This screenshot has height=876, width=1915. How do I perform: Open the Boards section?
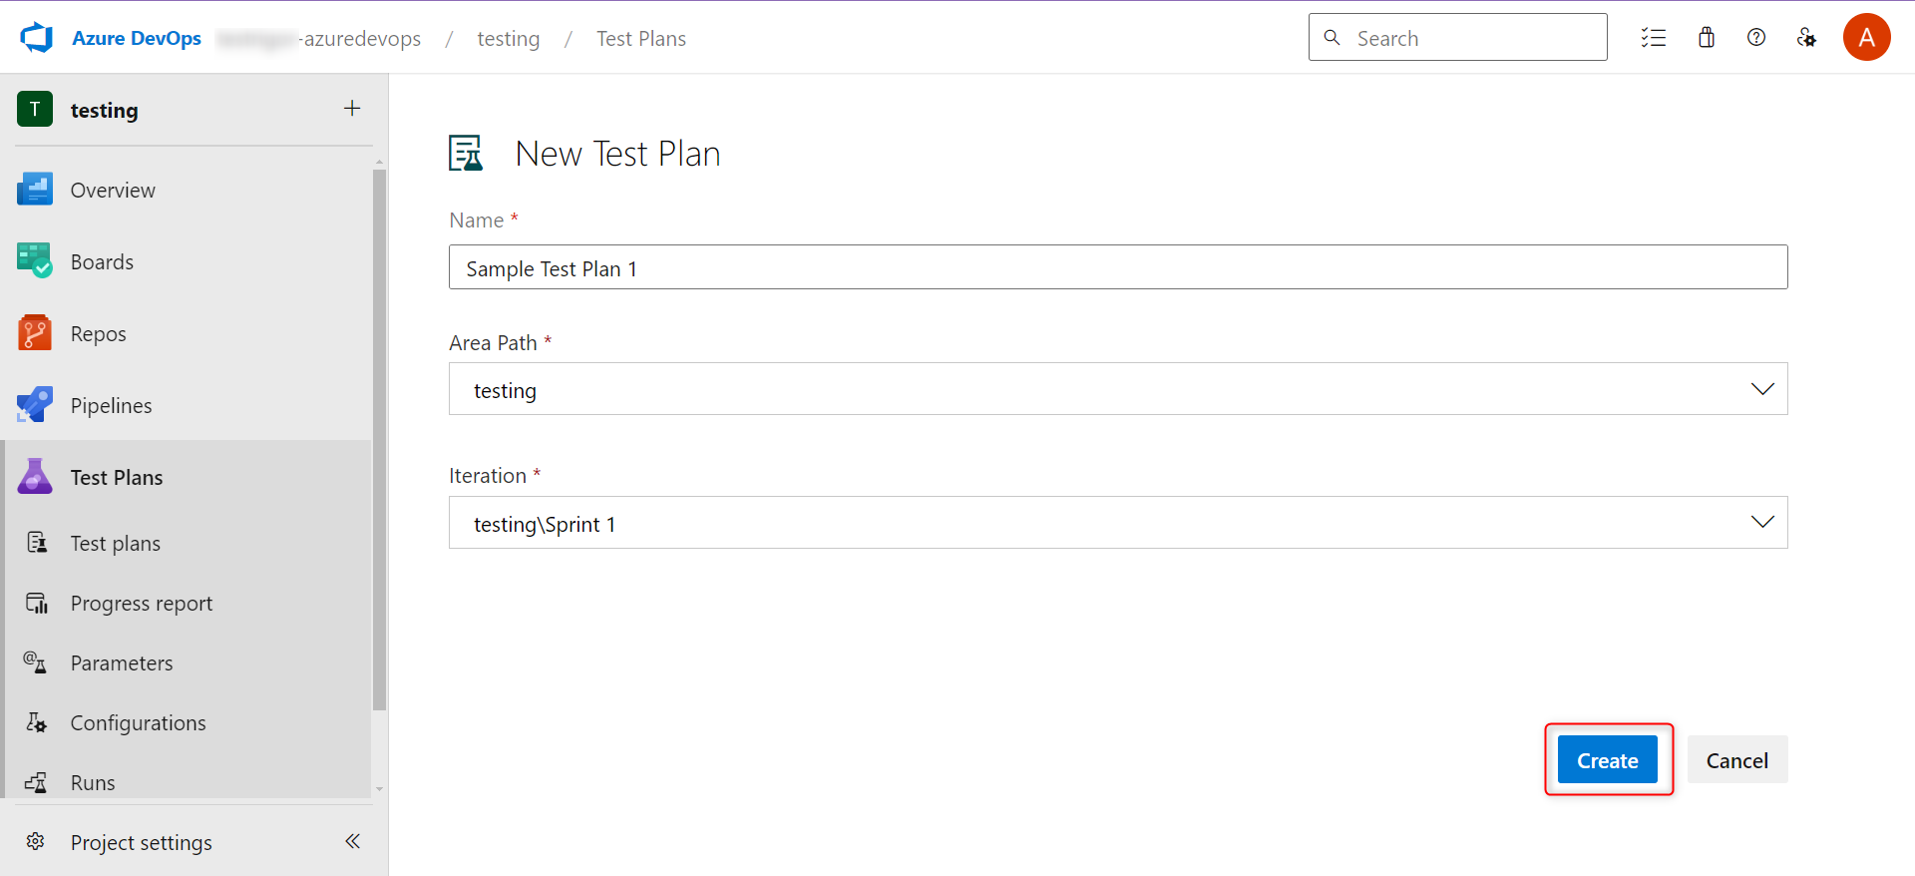click(102, 262)
